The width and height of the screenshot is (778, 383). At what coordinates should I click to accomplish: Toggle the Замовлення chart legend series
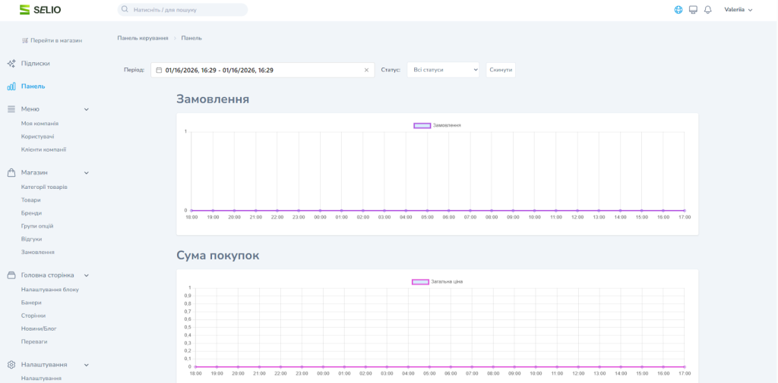[422, 125]
